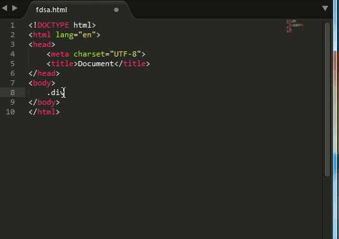
Task: Click line number 4 in gutter
Action: point(13,54)
